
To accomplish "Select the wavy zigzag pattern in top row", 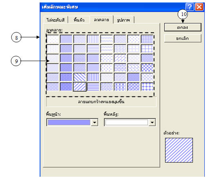I will (120, 39).
